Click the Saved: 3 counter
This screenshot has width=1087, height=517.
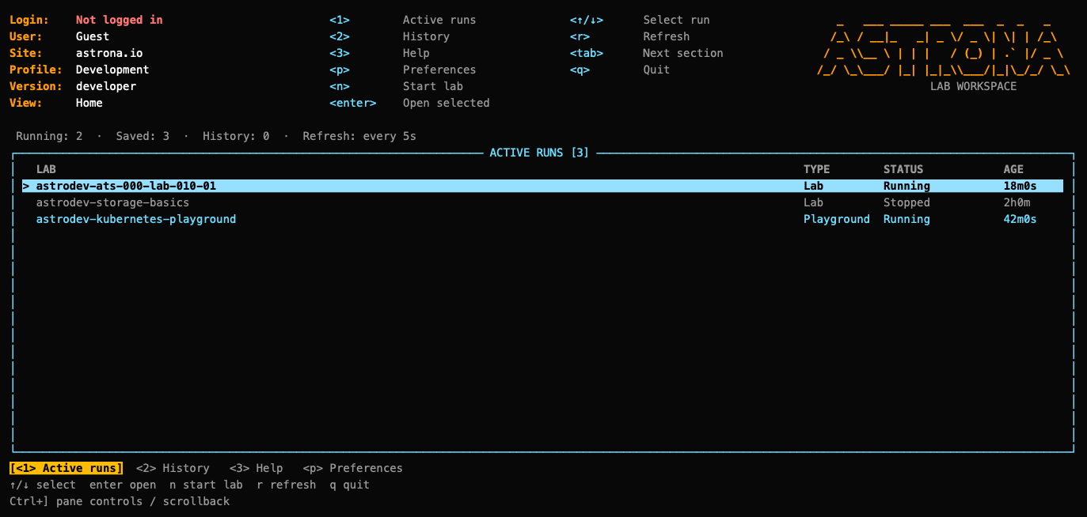[x=143, y=136]
